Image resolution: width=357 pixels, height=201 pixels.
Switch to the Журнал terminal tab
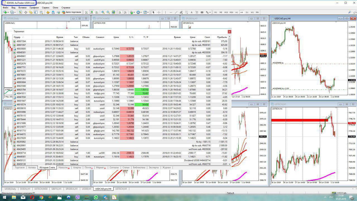tap(167, 167)
